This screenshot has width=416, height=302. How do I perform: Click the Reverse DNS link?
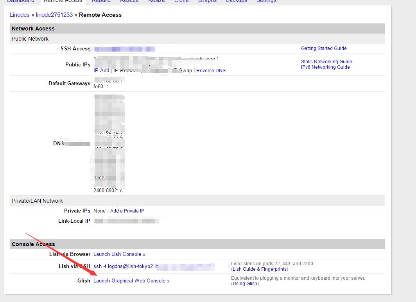[211, 71]
